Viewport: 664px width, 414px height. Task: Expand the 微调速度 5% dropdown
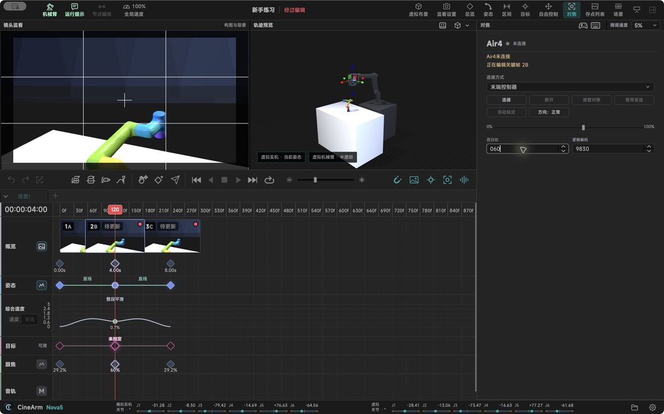click(646, 25)
